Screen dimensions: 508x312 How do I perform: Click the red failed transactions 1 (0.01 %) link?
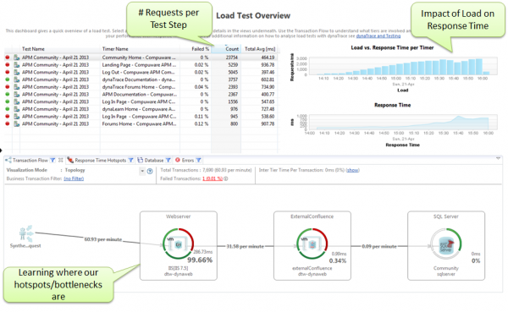pos(213,178)
